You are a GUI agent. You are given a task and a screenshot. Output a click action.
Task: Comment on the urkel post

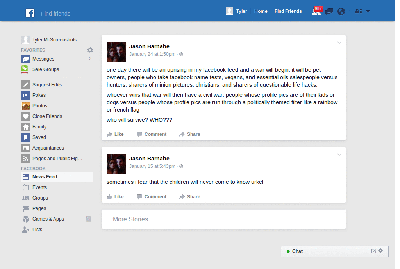[x=152, y=197]
